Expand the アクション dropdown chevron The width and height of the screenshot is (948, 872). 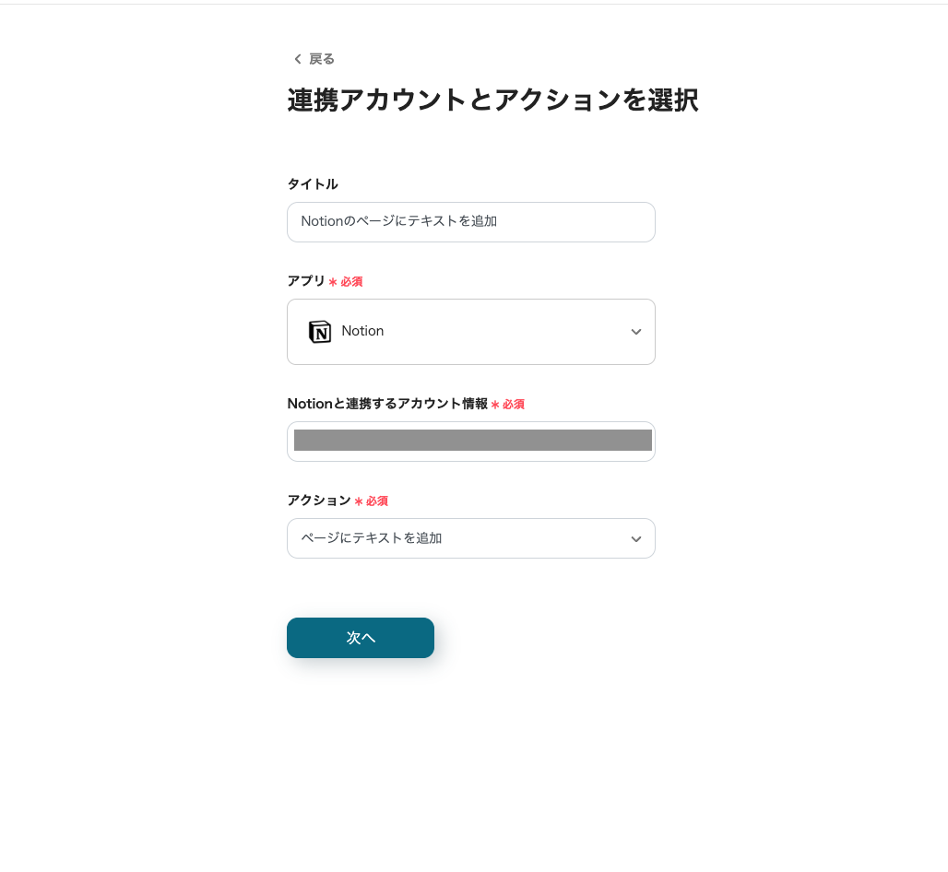635,539
